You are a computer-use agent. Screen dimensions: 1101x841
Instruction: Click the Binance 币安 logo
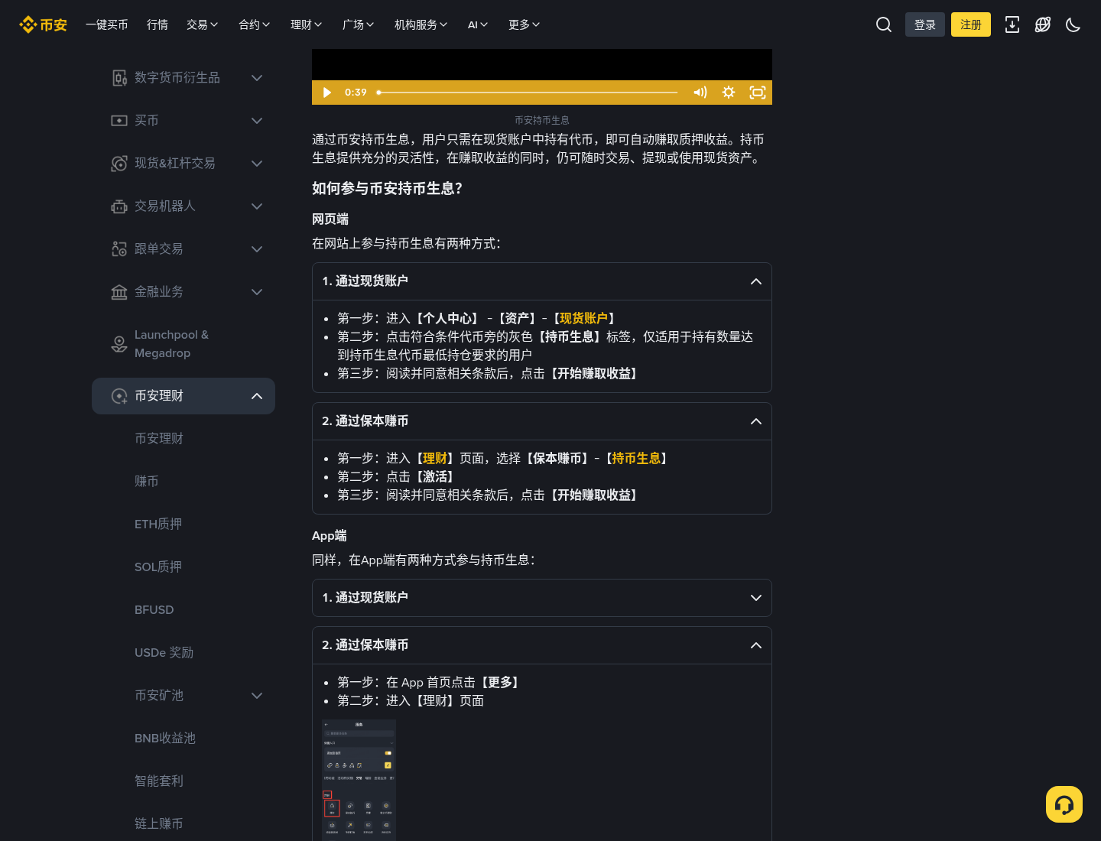click(43, 24)
